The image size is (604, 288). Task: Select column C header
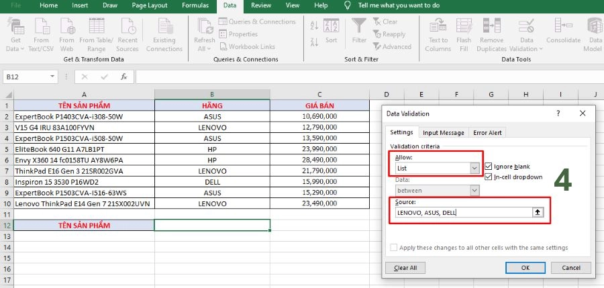pos(319,95)
